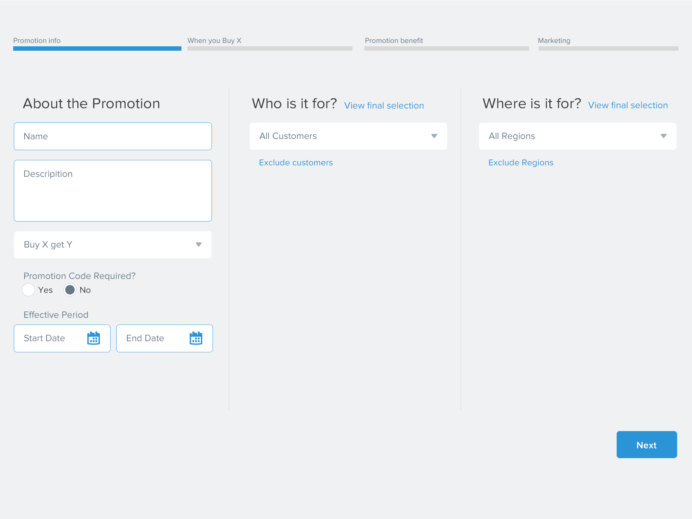Expand the All Customers dropdown
The image size is (692, 519).
(348, 136)
